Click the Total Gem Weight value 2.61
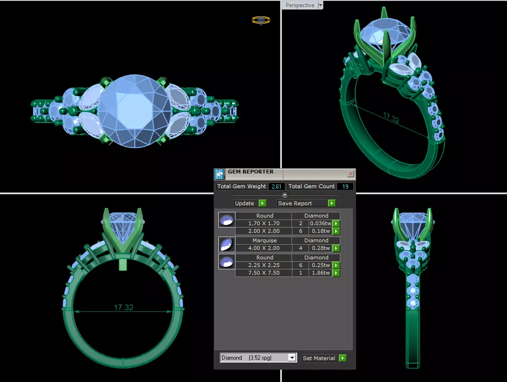This screenshot has width=507, height=382. [x=276, y=186]
